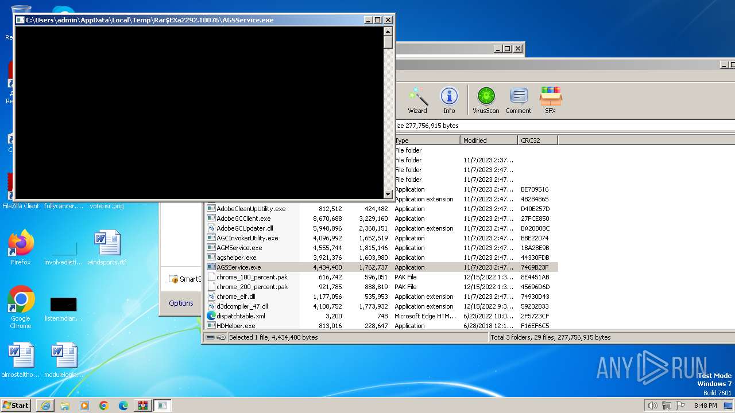Open the Info toolbar button
The width and height of the screenshot is (735, 413).
click(x=449, y=100)
